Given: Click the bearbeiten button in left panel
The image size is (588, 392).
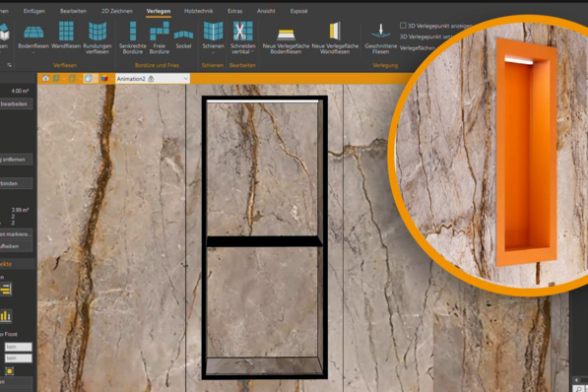Looking at the screenshot, I should coord(16,103).
